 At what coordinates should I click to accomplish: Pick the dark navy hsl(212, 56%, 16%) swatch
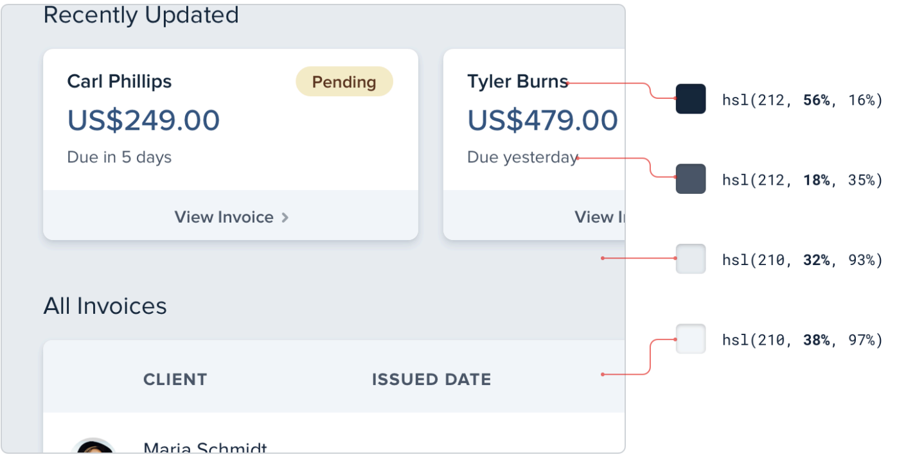pos(691,99)
